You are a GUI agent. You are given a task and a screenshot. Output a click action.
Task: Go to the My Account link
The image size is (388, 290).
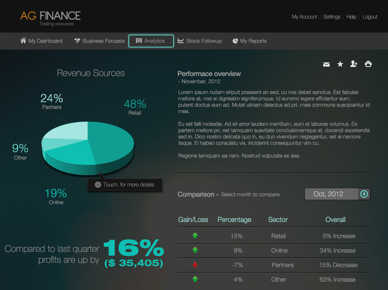tap(304, 17)
